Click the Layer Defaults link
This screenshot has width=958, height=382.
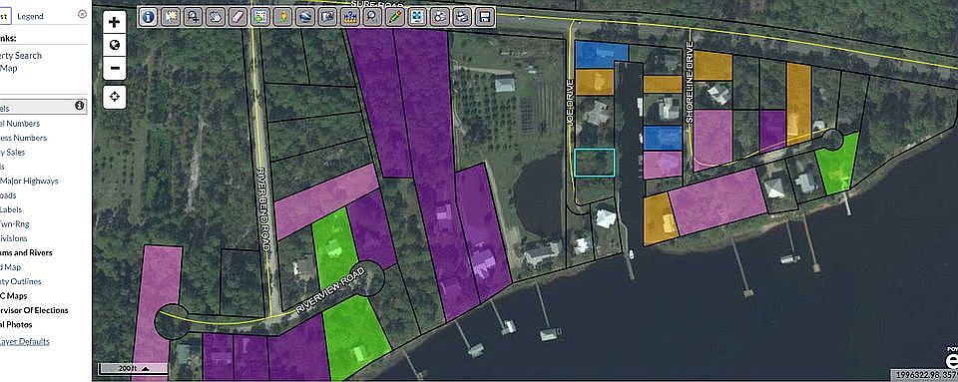tap(24, 342)
